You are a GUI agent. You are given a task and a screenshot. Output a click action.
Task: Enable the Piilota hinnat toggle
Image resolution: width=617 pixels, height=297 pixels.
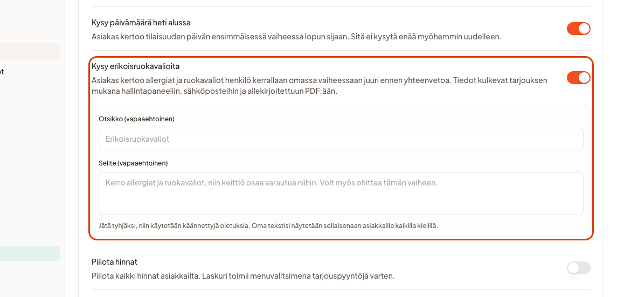coord(578,268)
